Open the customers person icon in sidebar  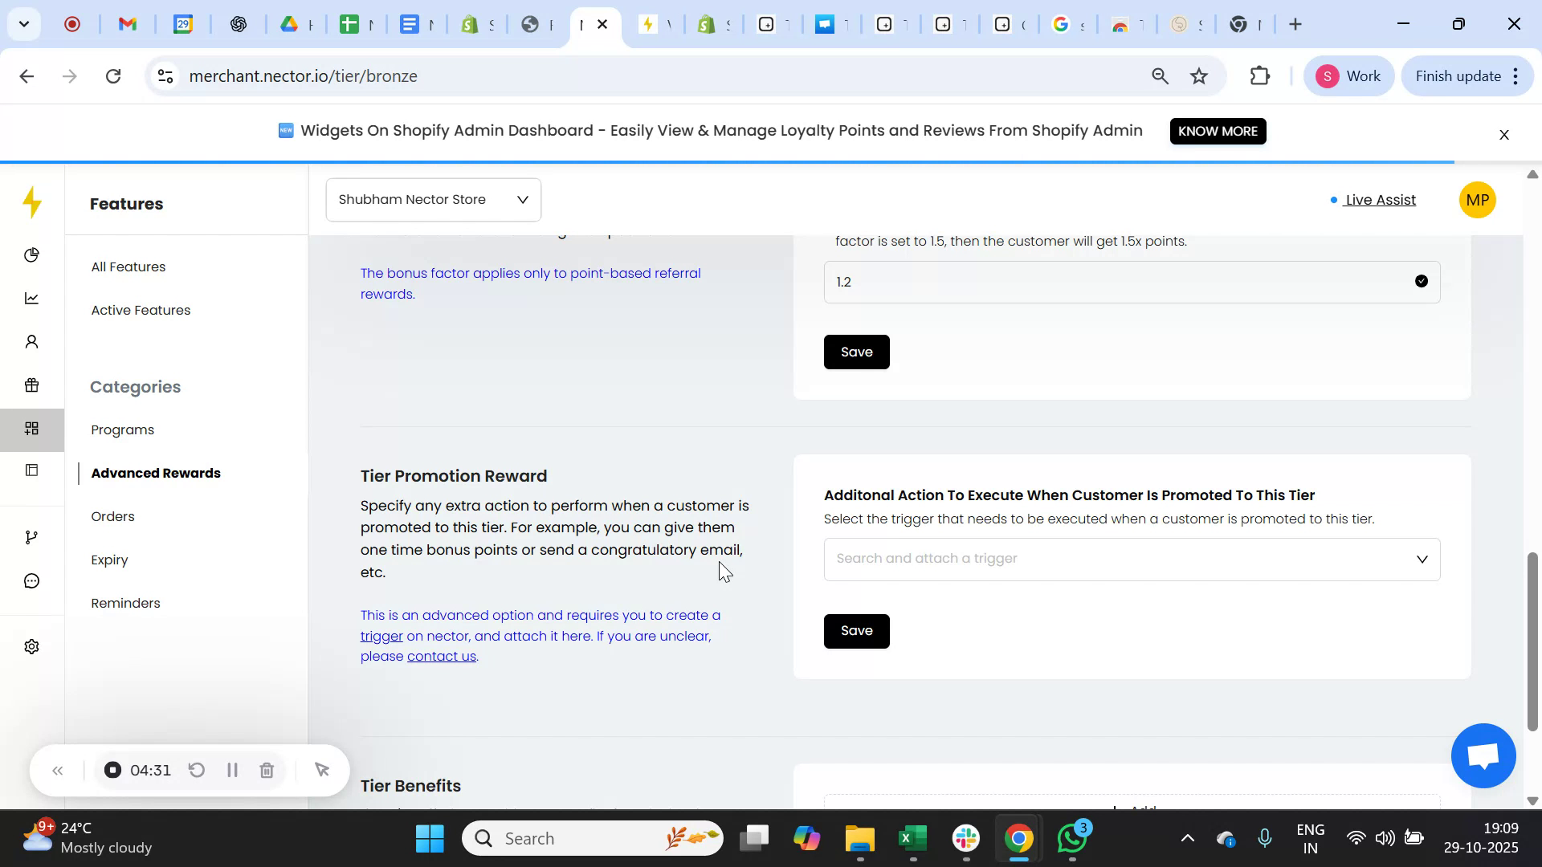(31, 341)
